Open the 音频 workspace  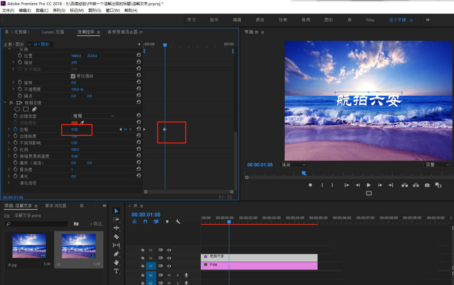[x=306, y=20]
